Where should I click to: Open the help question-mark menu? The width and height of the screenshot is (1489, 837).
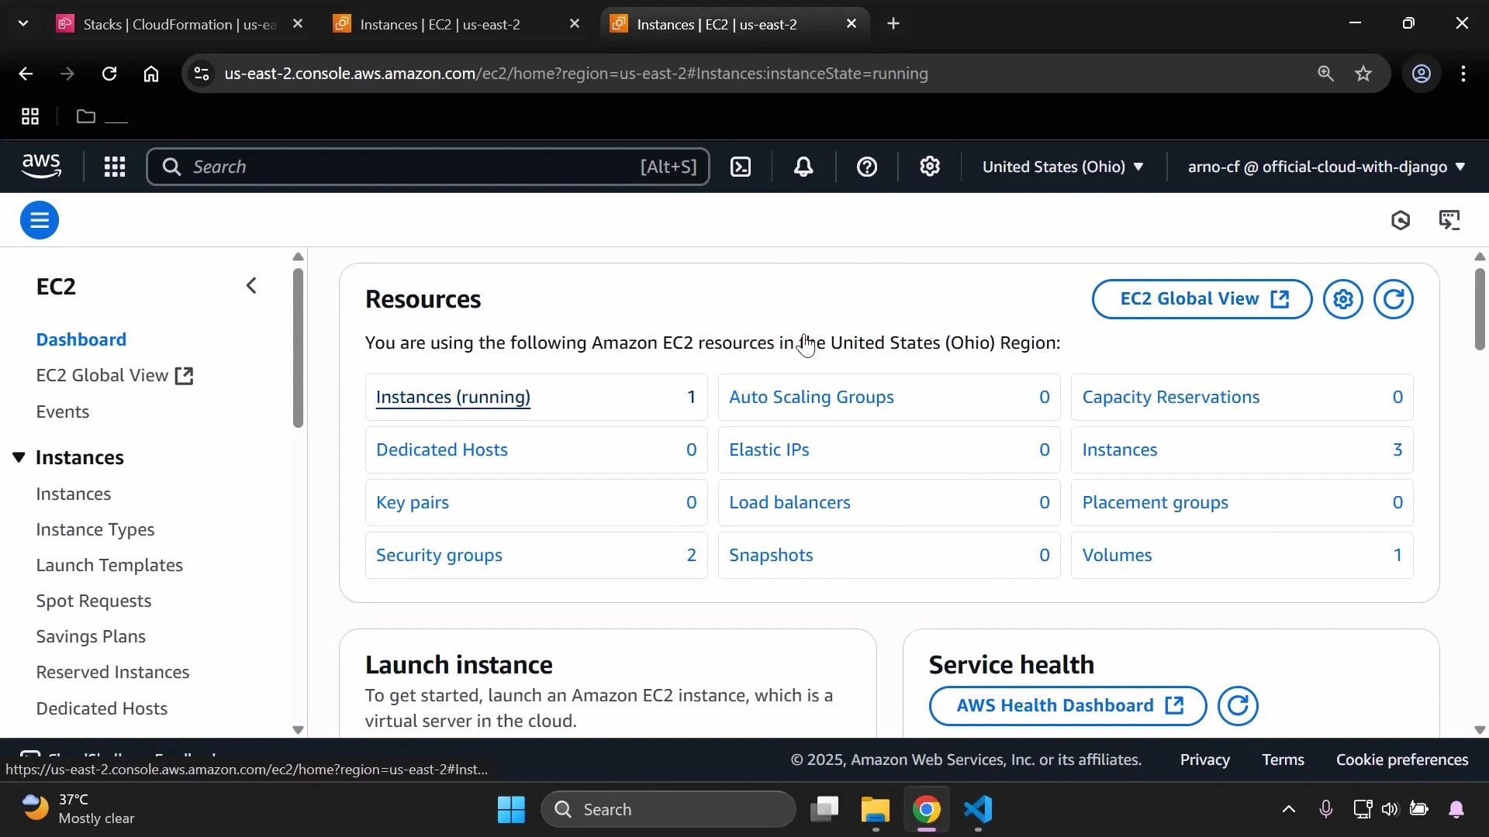pyautogui.click(x=866, y=167)
